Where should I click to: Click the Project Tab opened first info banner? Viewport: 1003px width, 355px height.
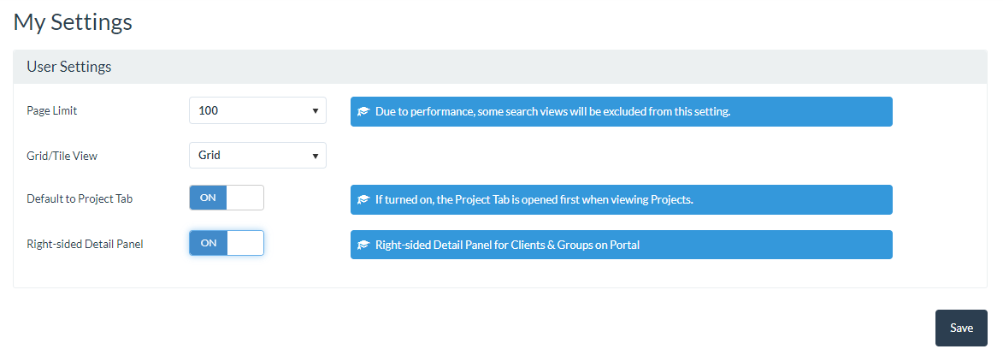coord(621,199)
